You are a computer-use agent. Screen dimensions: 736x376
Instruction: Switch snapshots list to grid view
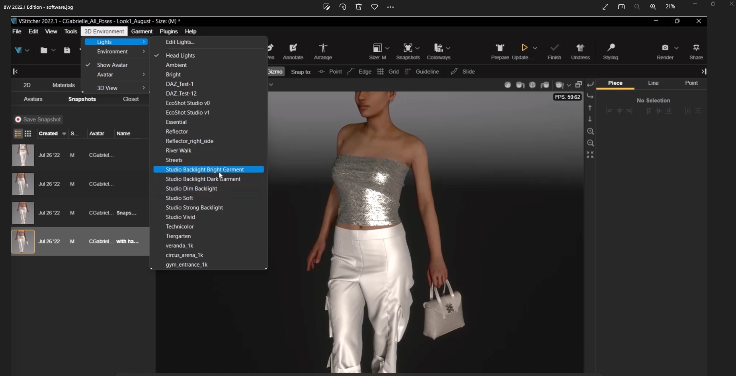click(28, 134)
